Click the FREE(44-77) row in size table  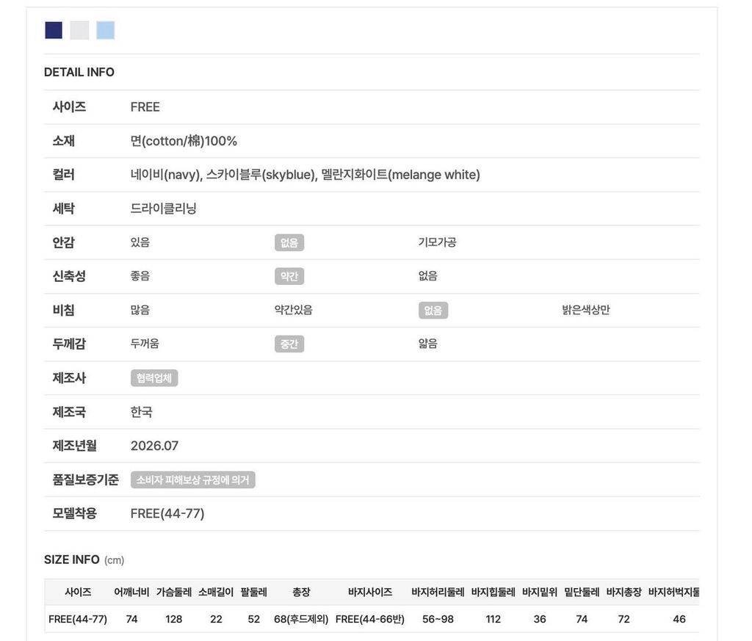372,619
